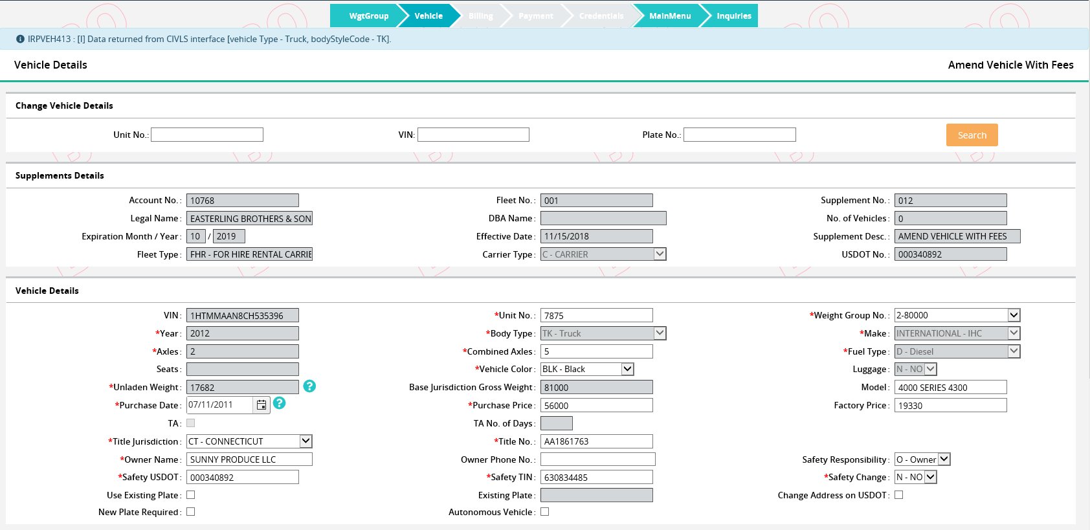Edit the Factory Price field
Viewport: 1090px width, 530px height.
point(951,405)
